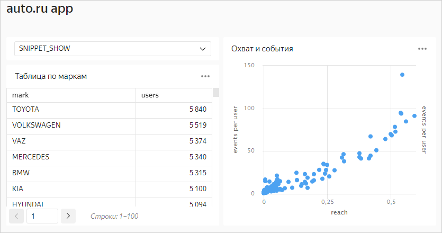Click the page number input field
The width and height of the screenshot is (442, 233).
(42, 216)
